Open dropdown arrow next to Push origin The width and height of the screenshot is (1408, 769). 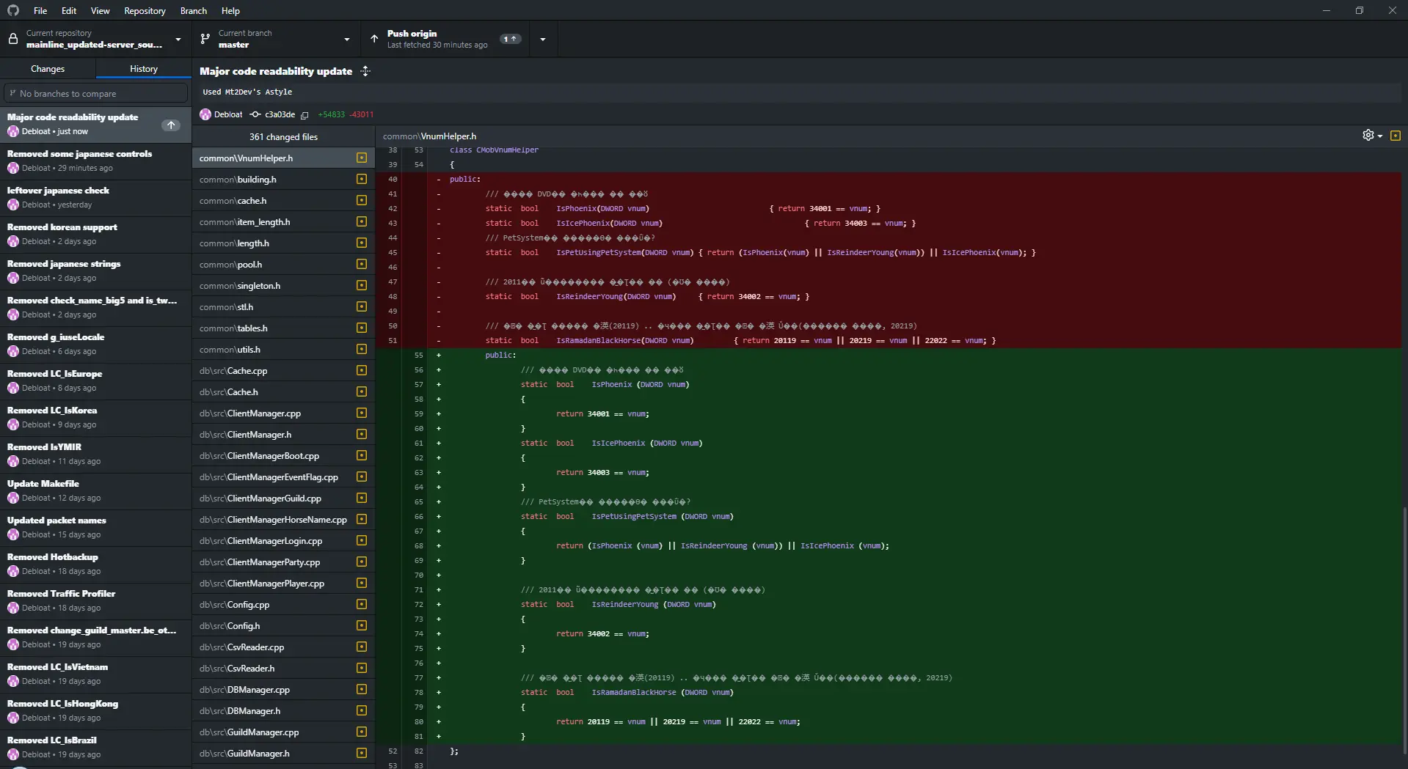pyautogui.click(x=543, y=39)
